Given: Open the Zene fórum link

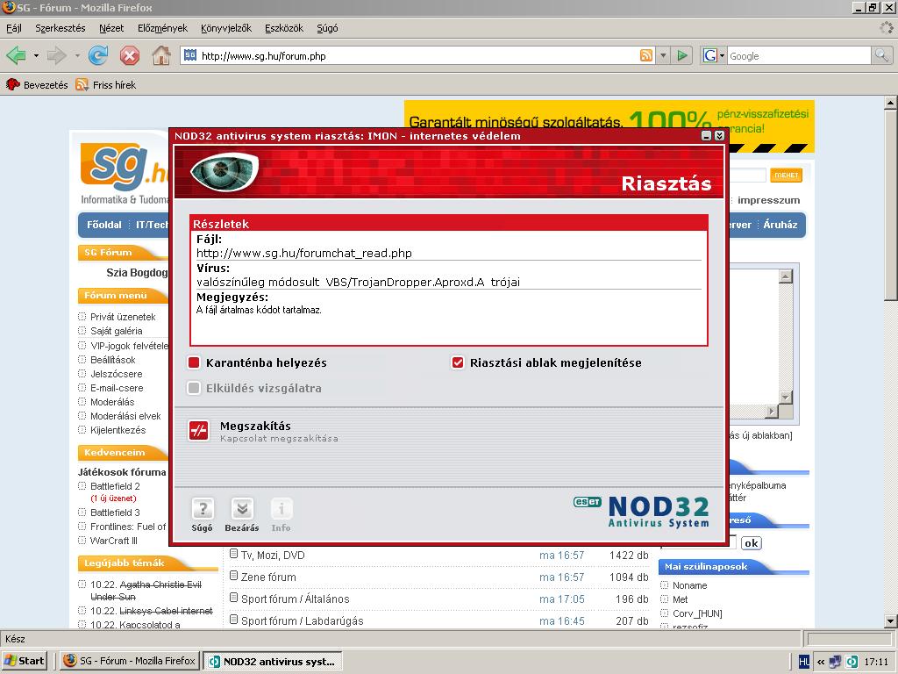Looking at the screenshot, I should click(x=268, y=577).
